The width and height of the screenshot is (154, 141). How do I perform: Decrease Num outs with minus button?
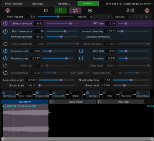[x=137, y=17]
